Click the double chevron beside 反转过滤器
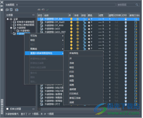 click(33, 109)
